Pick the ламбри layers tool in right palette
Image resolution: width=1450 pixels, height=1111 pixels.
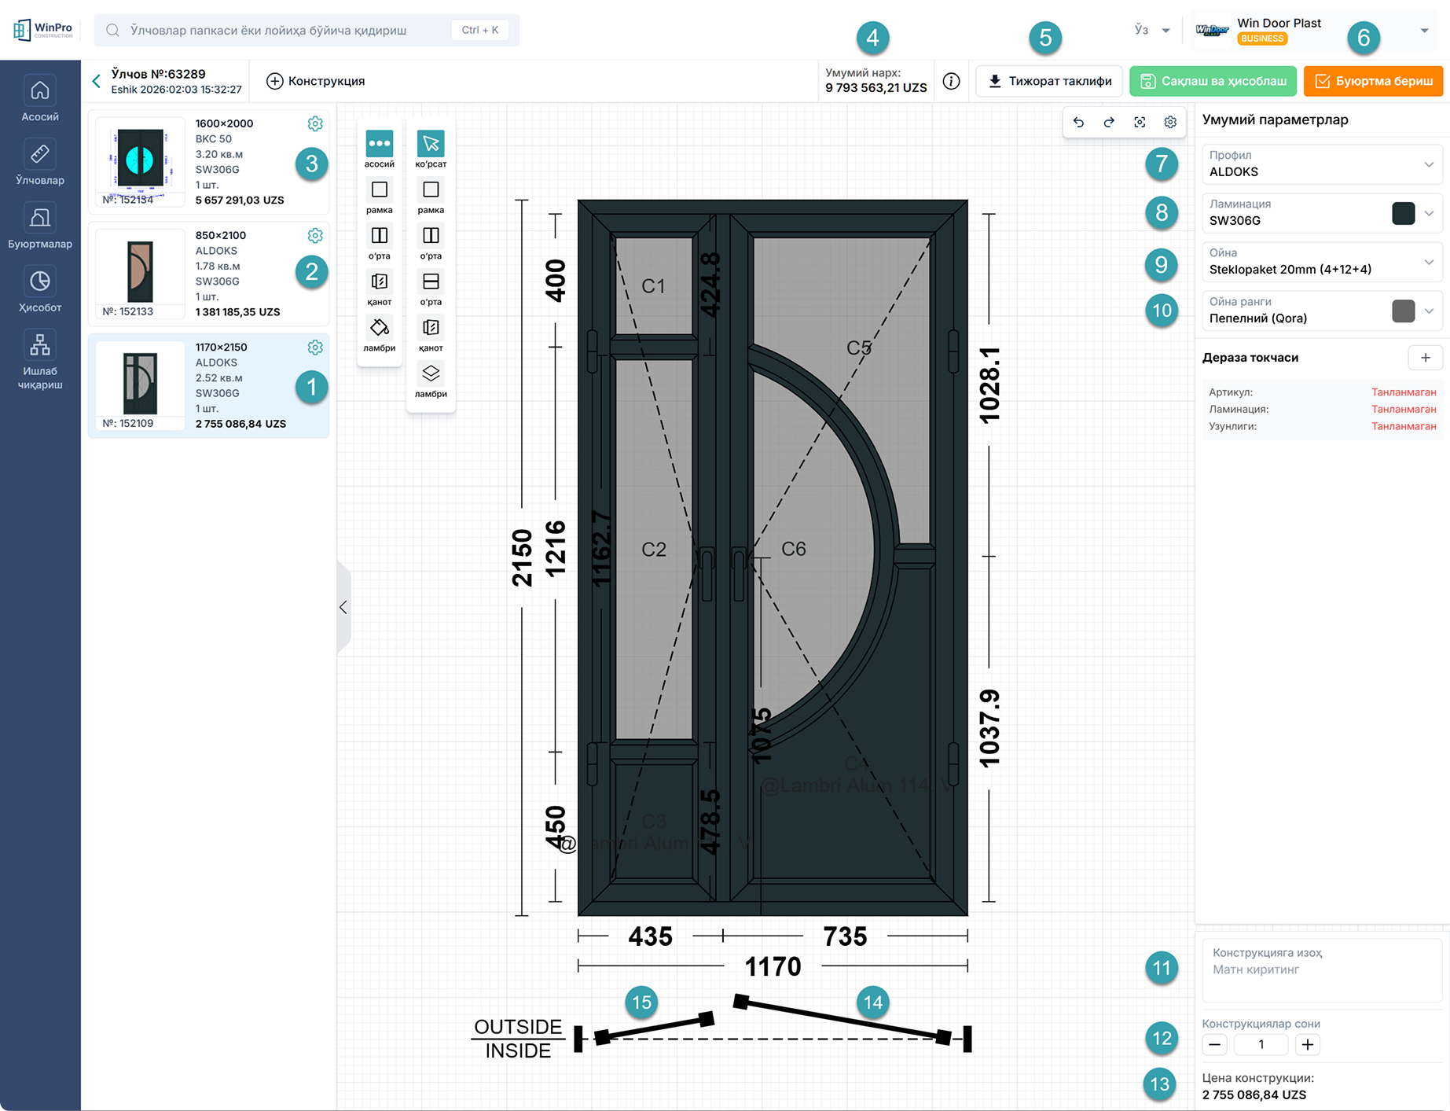point(431,373)
